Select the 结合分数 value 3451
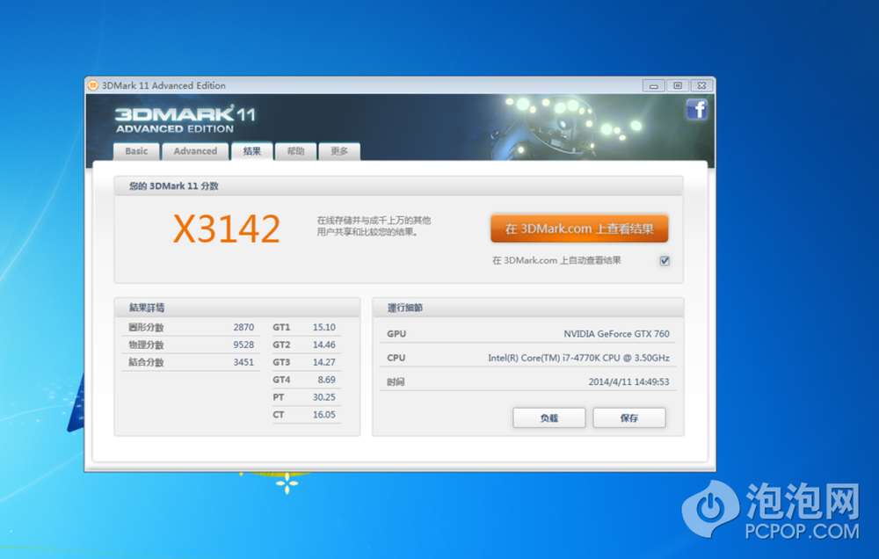This screenshot has width=879, height=559. click(243, 362)
